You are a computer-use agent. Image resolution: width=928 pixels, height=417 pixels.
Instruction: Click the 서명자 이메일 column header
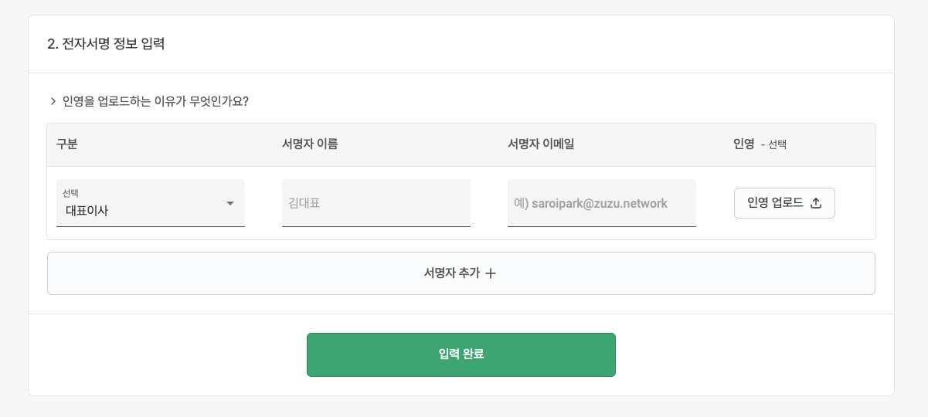pyautogui.click(x=541, y=144)
